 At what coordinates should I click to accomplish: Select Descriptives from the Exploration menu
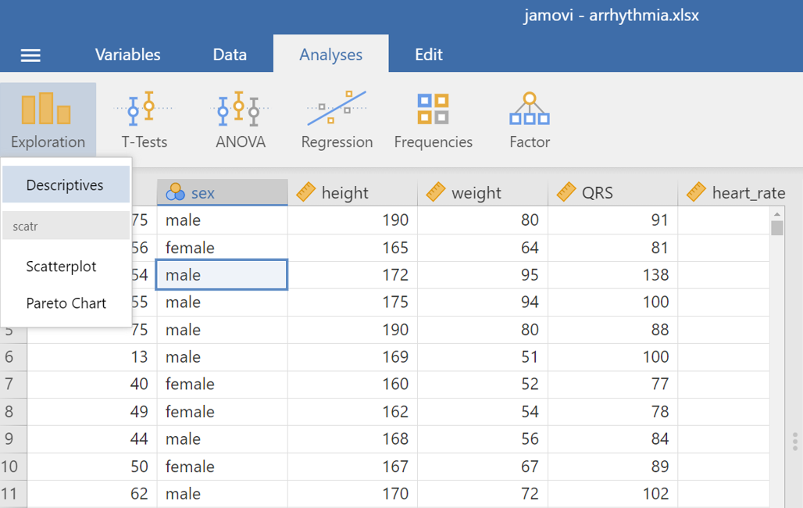(x=65, y=185)
